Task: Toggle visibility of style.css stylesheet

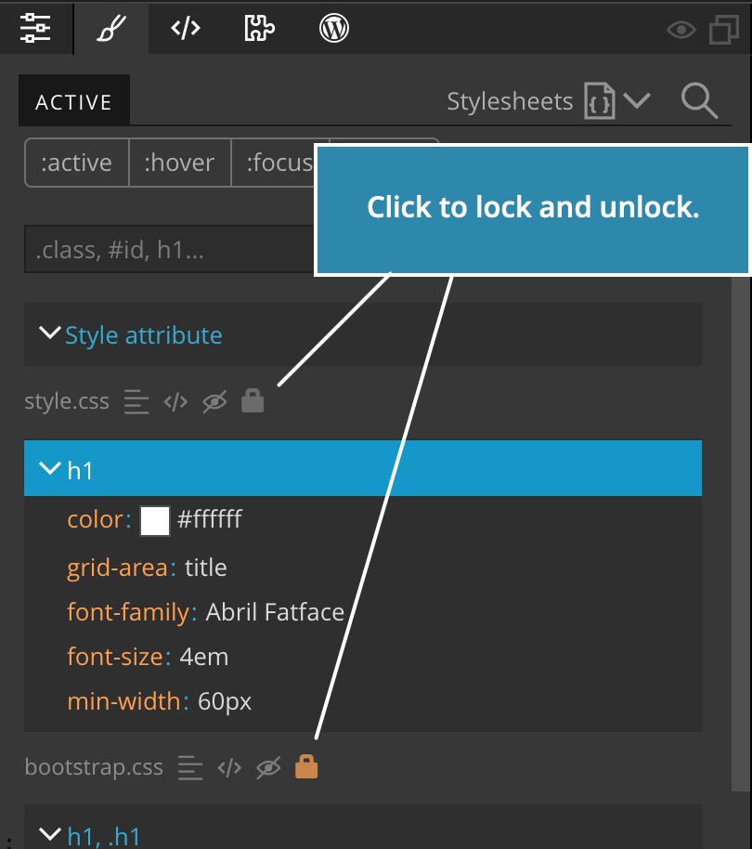Action: (x=214, y=402)
